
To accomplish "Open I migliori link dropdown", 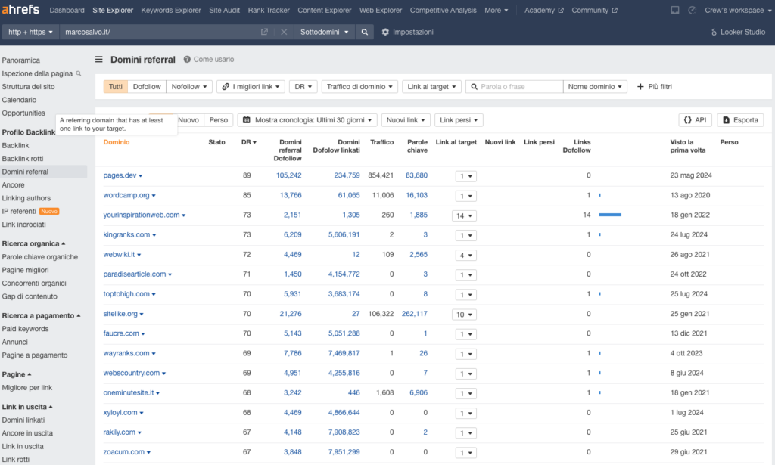I will [x=251, y=87].
